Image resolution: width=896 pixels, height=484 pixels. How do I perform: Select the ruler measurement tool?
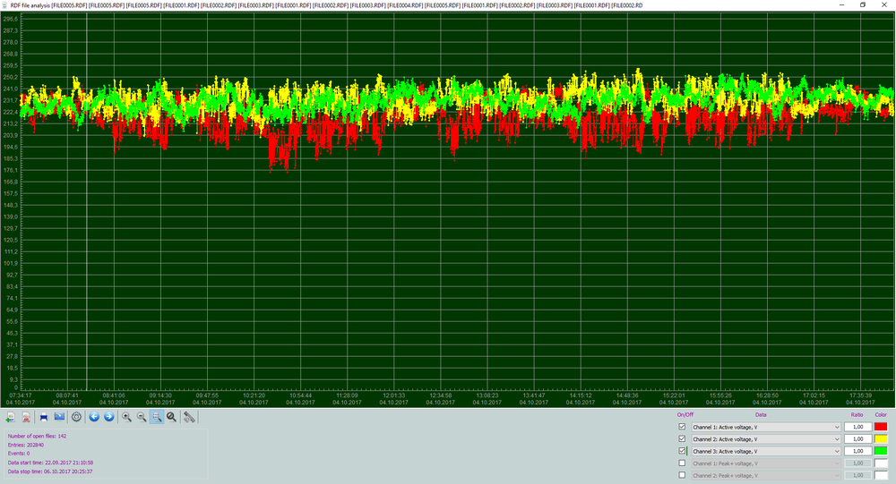click(189, 417)
